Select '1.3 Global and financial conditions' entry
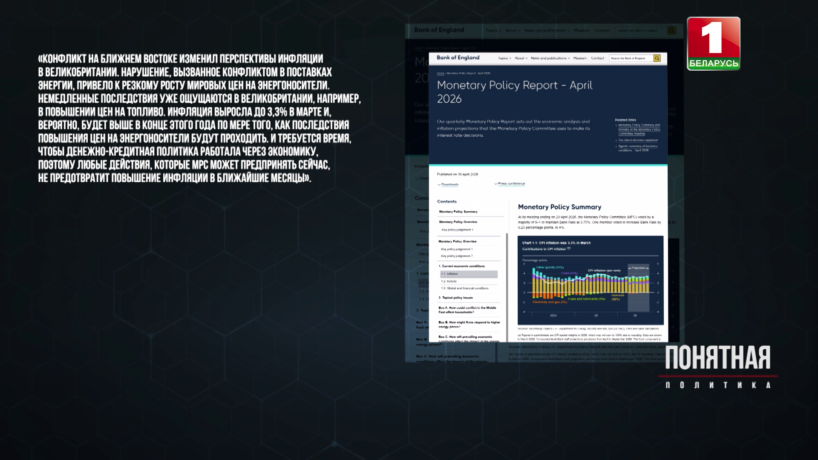 tap(465, 288)
